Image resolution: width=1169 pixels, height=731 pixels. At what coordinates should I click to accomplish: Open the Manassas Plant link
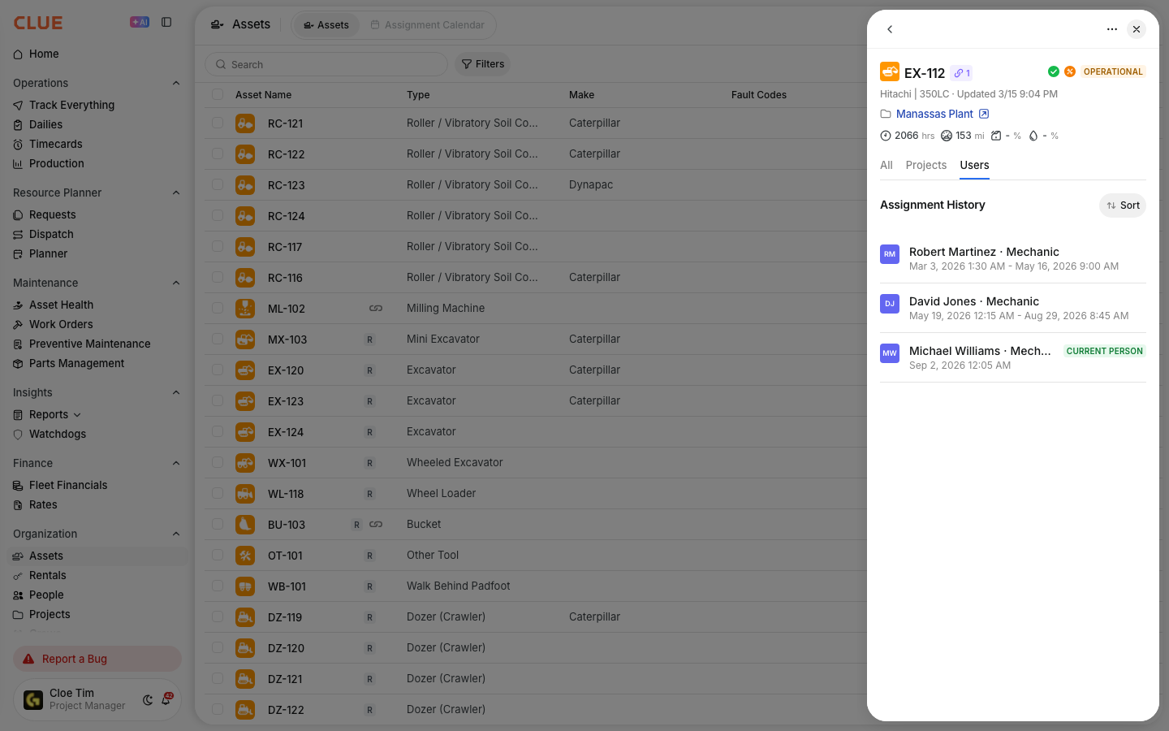934,114
